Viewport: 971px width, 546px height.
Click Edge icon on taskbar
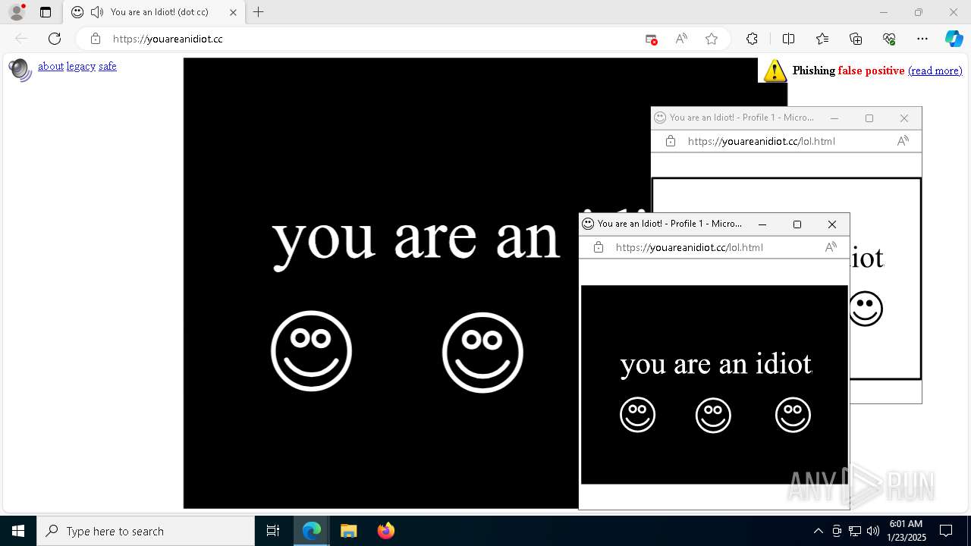pyautogui.click(x=312, y=531)
